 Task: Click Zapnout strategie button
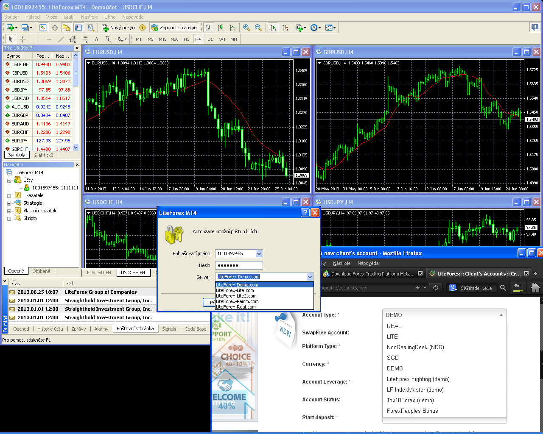pyautogui.click(x=174, y=28)
